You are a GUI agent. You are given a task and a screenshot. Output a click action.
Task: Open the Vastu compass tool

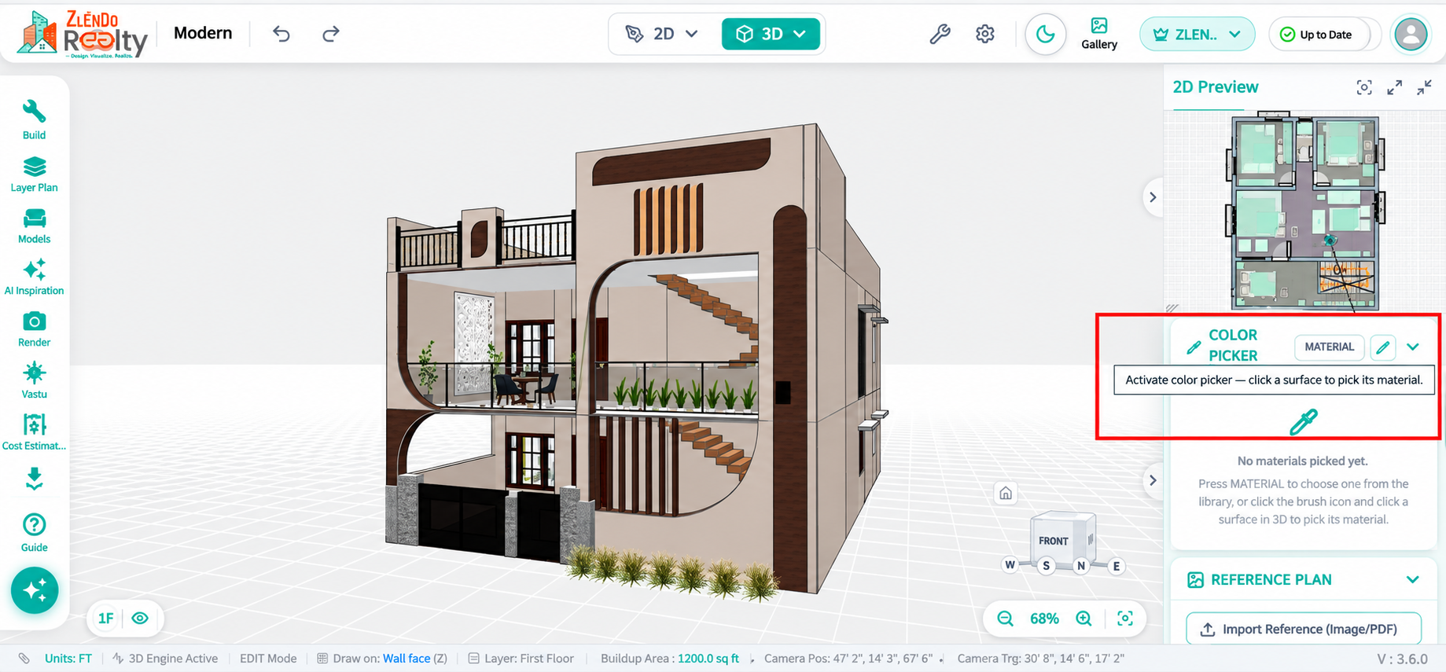tap(34, 381)
